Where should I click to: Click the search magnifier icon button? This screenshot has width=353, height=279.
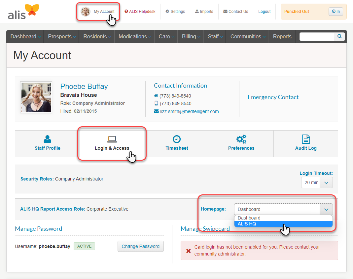coord(339,37)
